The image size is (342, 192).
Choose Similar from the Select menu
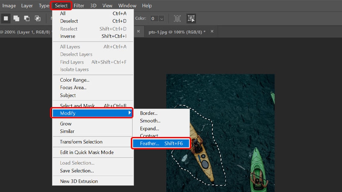click(x=92, y=131)
